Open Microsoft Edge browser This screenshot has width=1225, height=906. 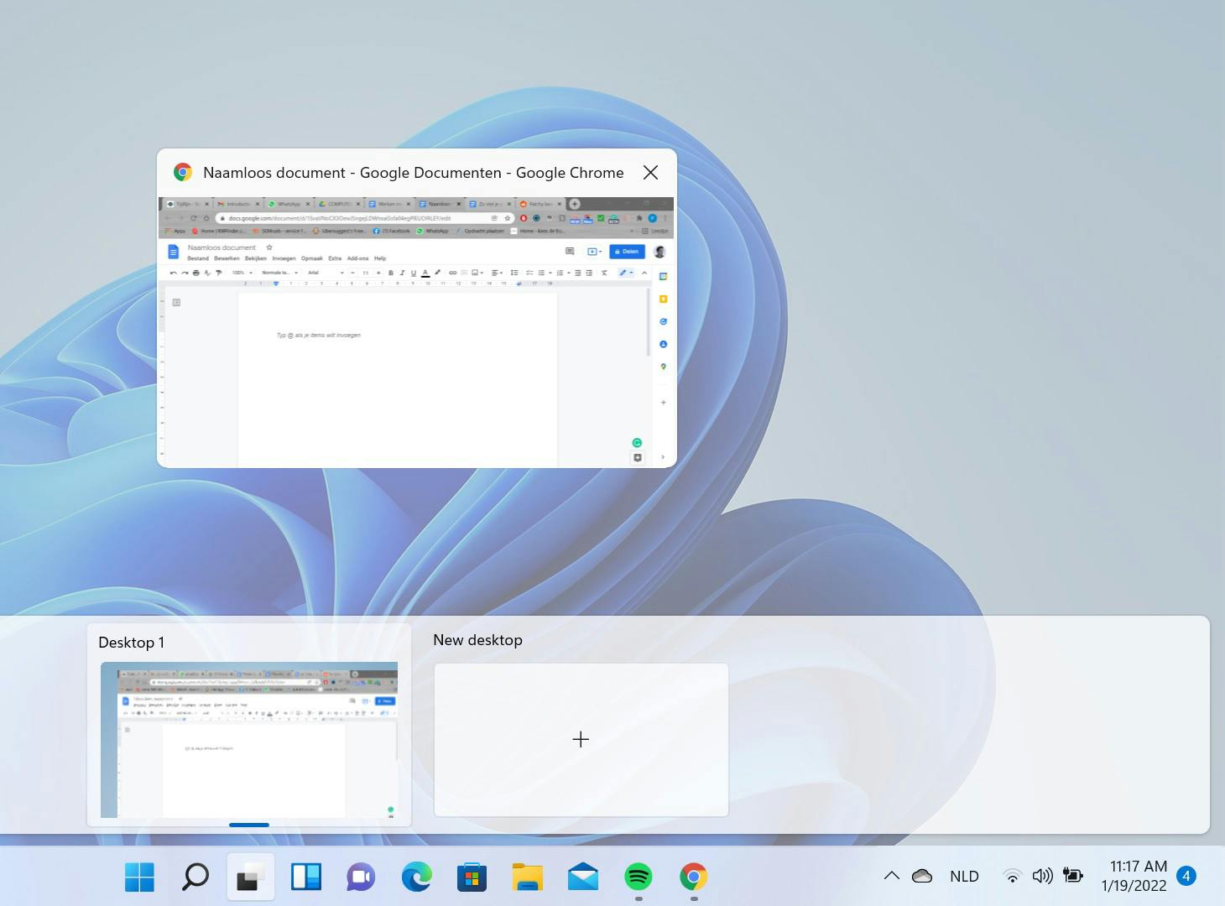416,877
